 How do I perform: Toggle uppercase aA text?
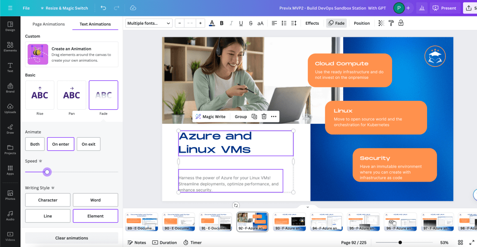(260, 23)
